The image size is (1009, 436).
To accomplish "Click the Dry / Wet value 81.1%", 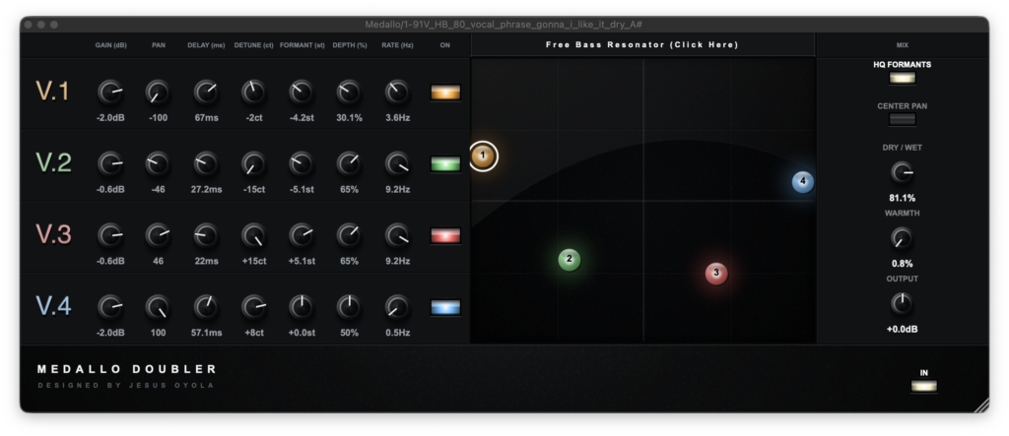I will pos(903,198).
